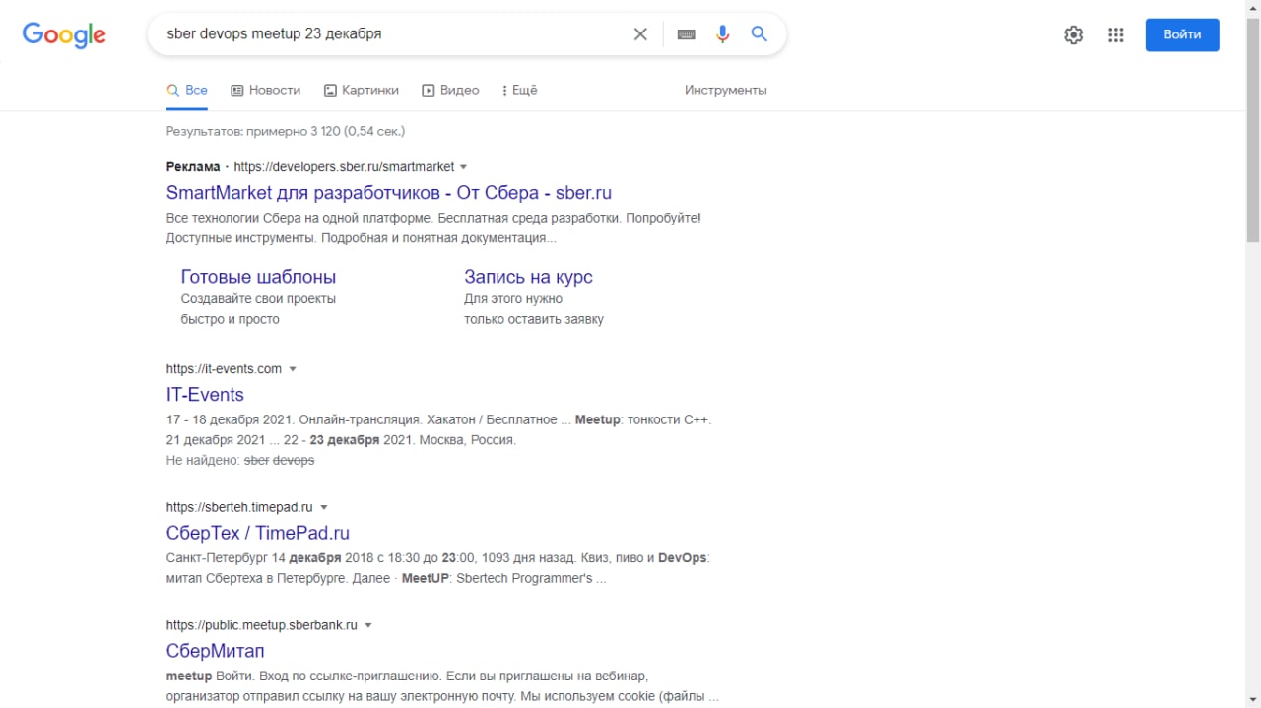
Task: Click the Не найдено: sber devops text
Action: click(240, 460)
